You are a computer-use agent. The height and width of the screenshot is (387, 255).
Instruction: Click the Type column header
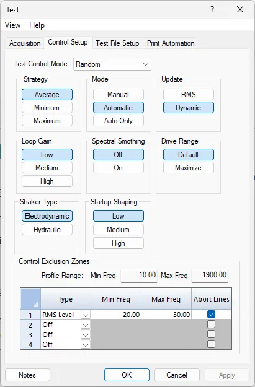click(x=66, y=299)
